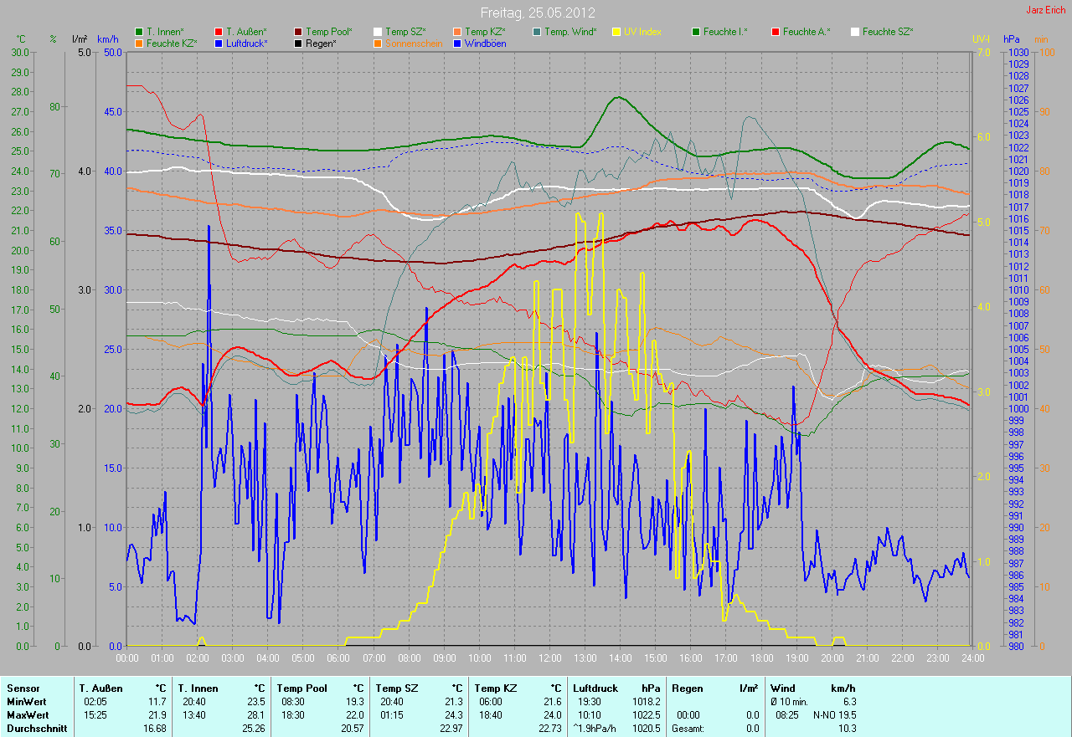The width and height of the screenshot is (1072, 737).
Task: Click the green T. Innen legend square
Action: pos(139,32)
